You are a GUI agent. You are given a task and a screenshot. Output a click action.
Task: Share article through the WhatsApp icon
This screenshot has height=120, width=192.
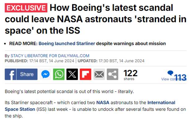pyautogui.click(x=59, y=74)
